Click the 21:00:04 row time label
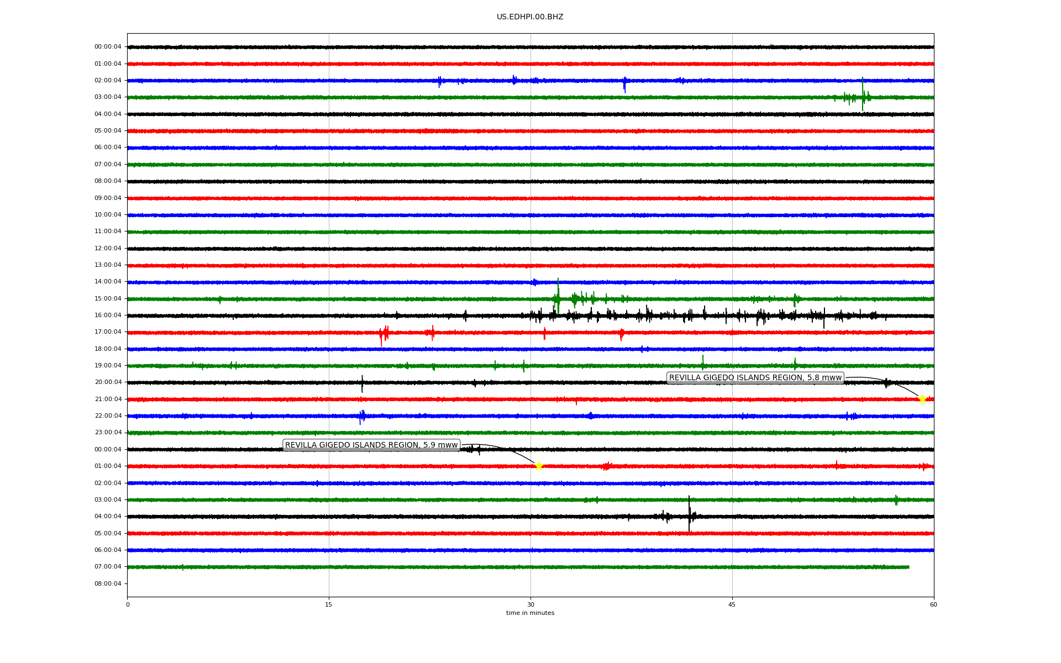Viewport: 1061px width, 663px height. point(108,399)
